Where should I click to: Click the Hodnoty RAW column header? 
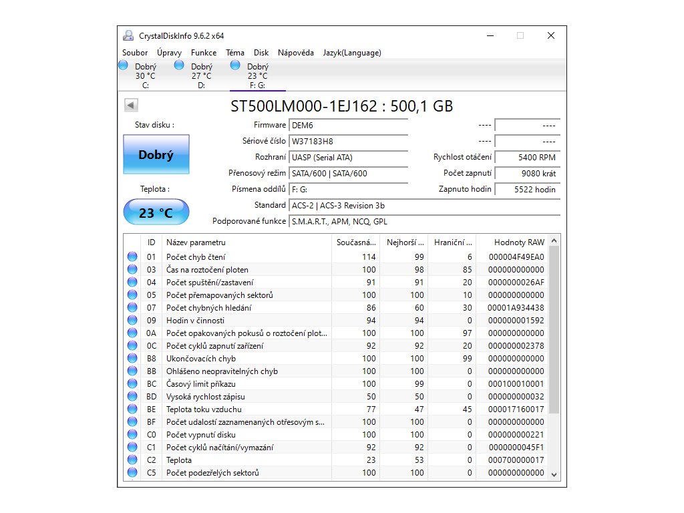(519, 242)
